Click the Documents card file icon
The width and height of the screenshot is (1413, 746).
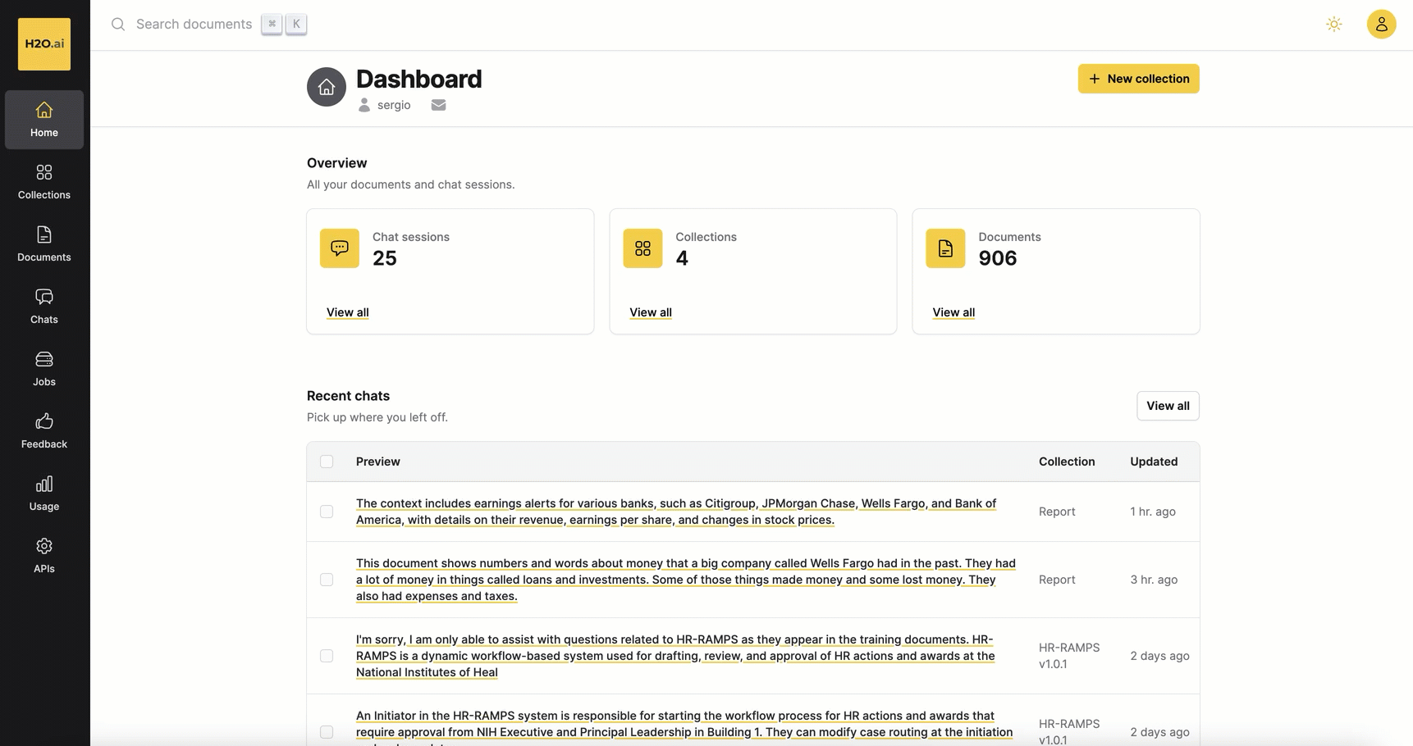945,248
